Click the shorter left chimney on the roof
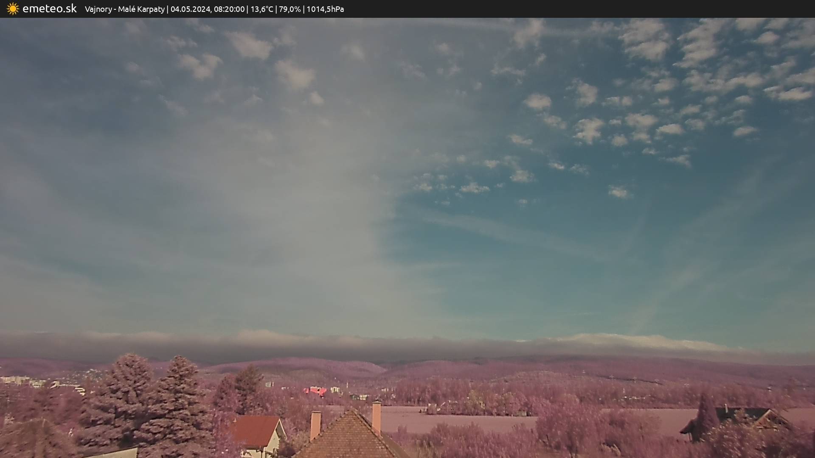This screenshot has width=815, height=458. 315,425
